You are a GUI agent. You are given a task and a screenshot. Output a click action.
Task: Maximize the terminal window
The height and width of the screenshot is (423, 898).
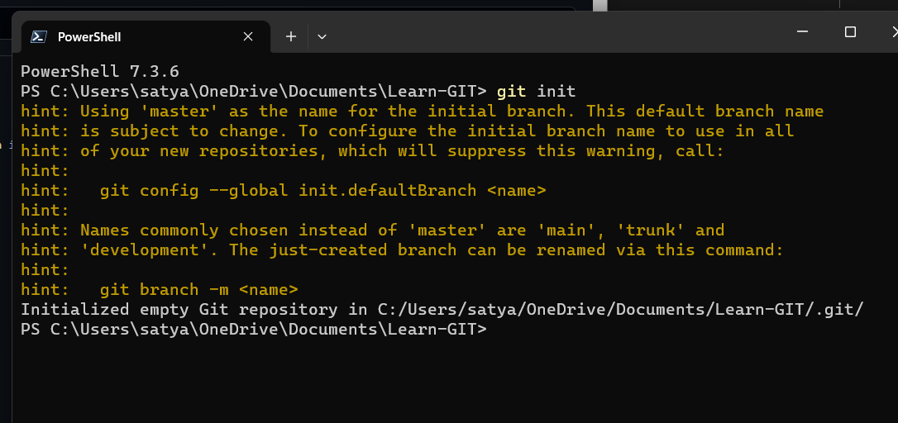pos(851,31)
